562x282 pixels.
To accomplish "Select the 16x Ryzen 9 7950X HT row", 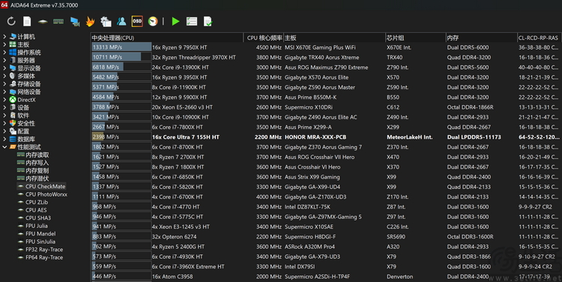I will (x=326, y=47).
